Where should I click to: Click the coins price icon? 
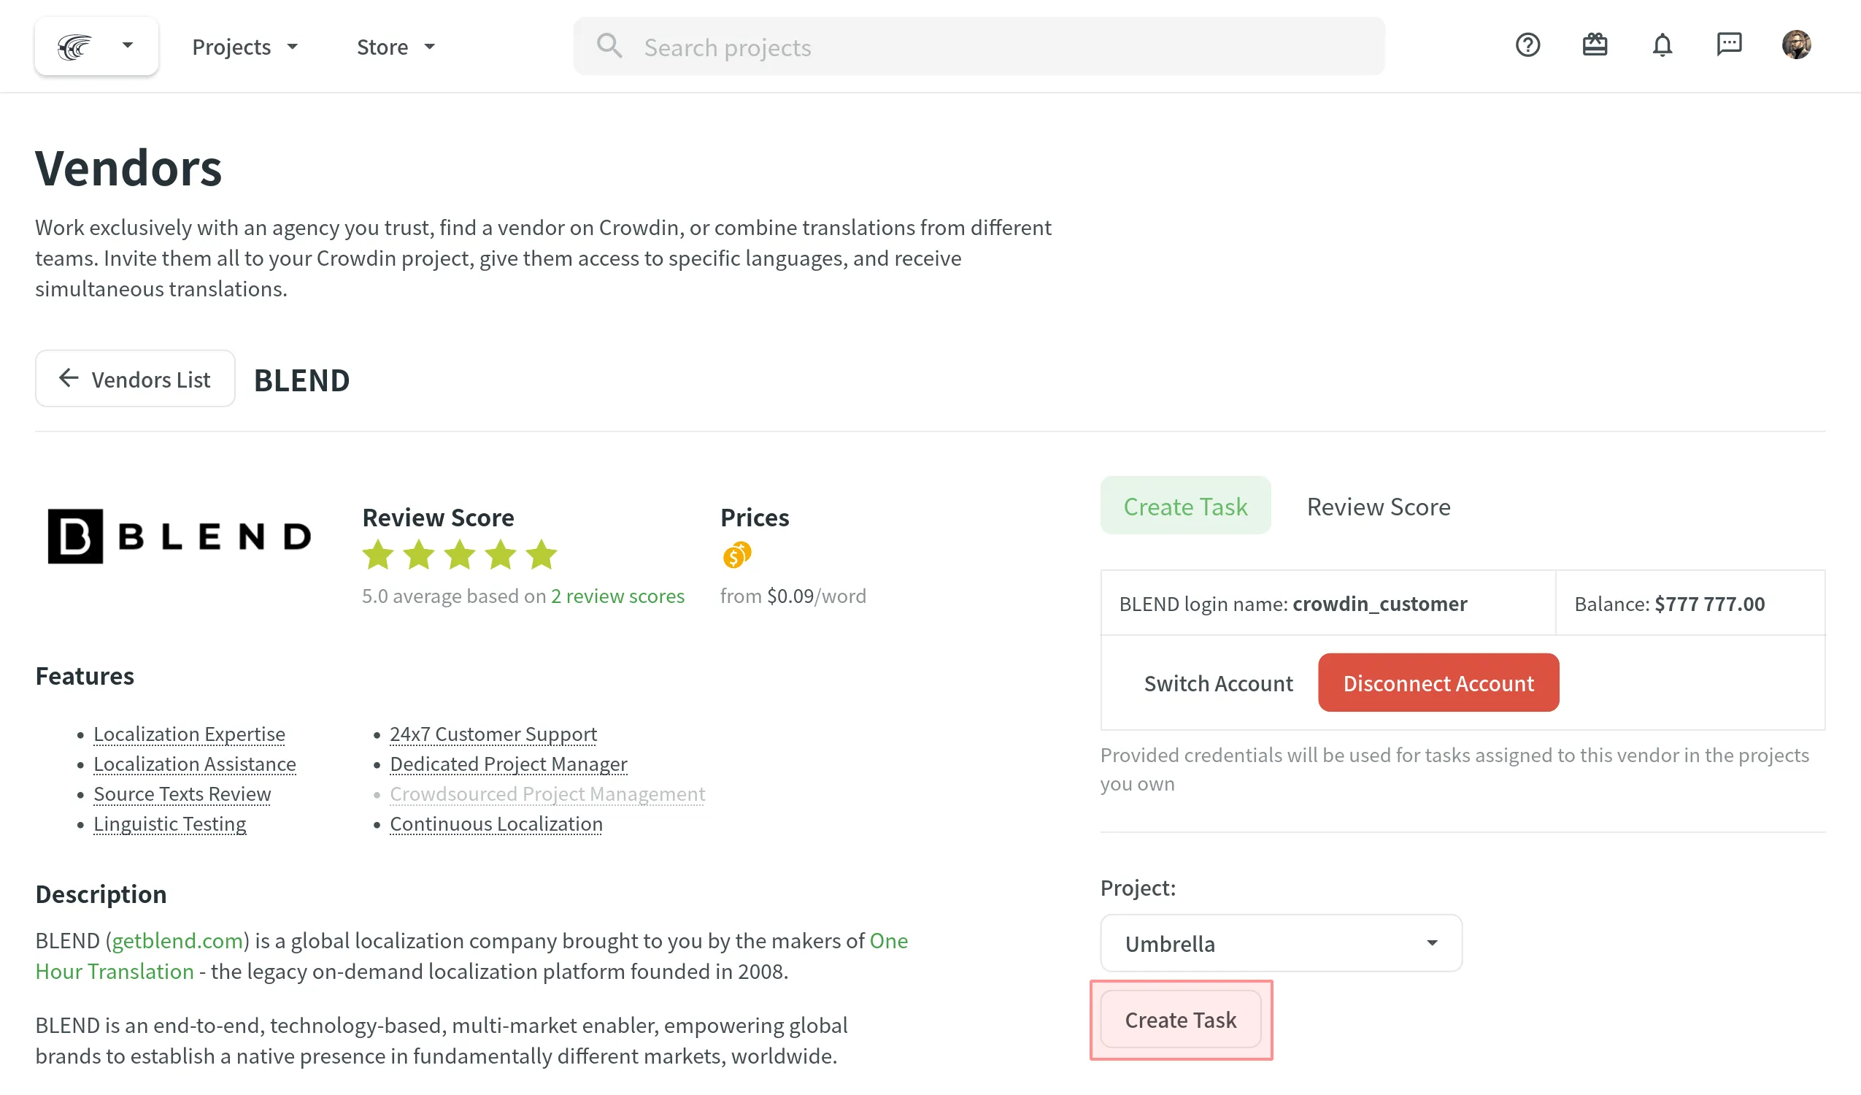736,555
